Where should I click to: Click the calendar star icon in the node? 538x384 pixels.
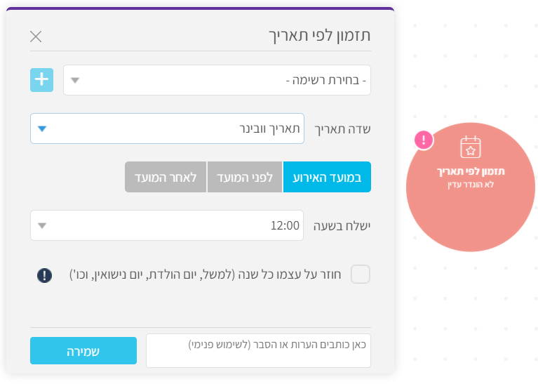click(471, 147)
